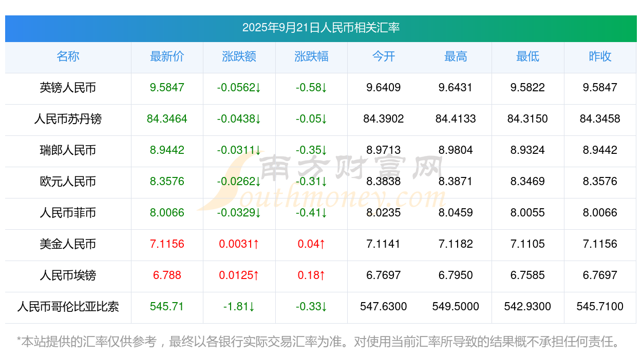Screen dimensions: 642x358
Task: Select the 人民币苏丹镑 row name
Action: [68, 119]
